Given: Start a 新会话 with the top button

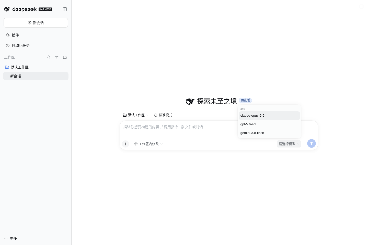Looking at the screenshot, I should 36,23.
